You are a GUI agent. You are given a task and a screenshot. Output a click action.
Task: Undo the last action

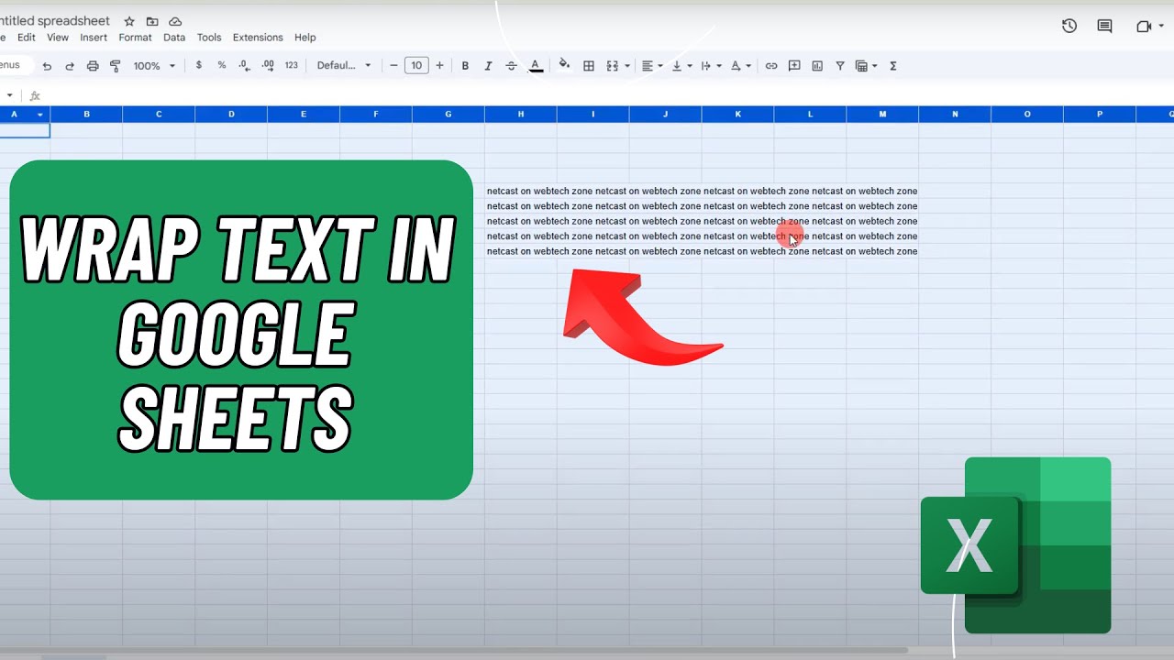[47, 66]
